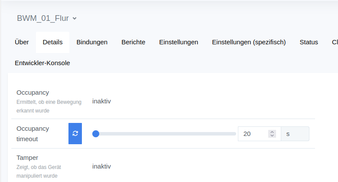Open the BWM_01_Flur device dropdown

click(47, 18)
